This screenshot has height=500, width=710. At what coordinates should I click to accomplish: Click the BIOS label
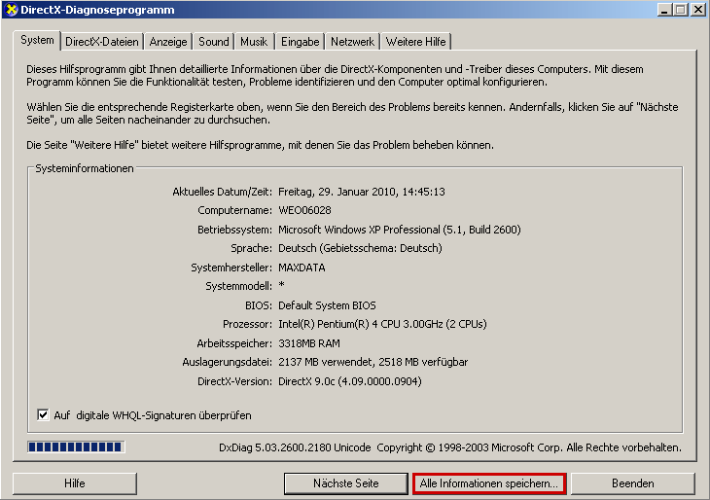tap(259, 305)
